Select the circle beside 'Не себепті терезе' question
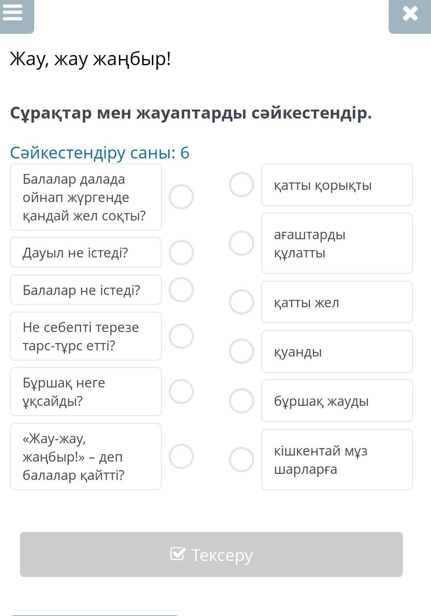The height and width of the screenshot is (616, 431). pos(181,336)
